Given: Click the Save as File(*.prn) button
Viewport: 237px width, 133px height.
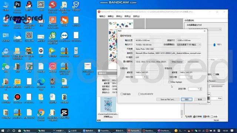Looking at the screenshot, I should tap(168, 99).
